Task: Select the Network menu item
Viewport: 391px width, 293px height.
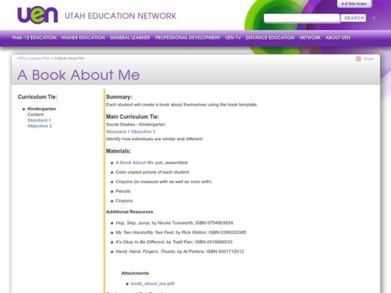Action: (x=310, y=38)
